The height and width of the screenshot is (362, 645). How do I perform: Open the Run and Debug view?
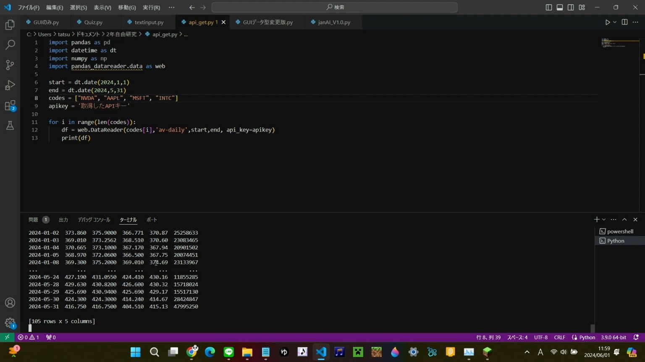coord(10,85)
